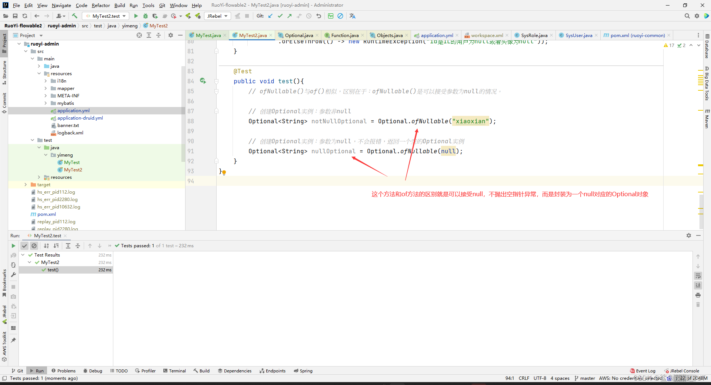The width and height of the screenshot is (711, 385).
Task: Open the translation tool icon
Action: (352, 16)
